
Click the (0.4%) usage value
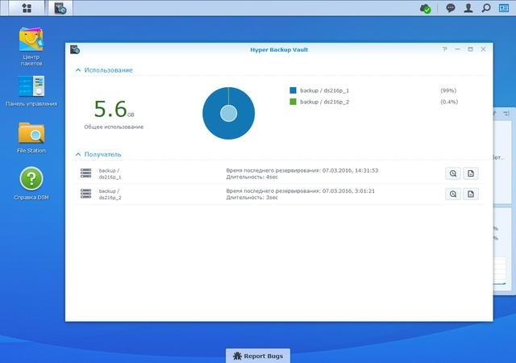click(449, 102)
